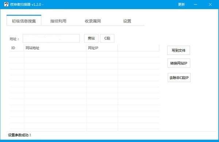The width and height of the screenshot is (219, 142).
Task: Close the scanner window
Action: click(210, 4)
